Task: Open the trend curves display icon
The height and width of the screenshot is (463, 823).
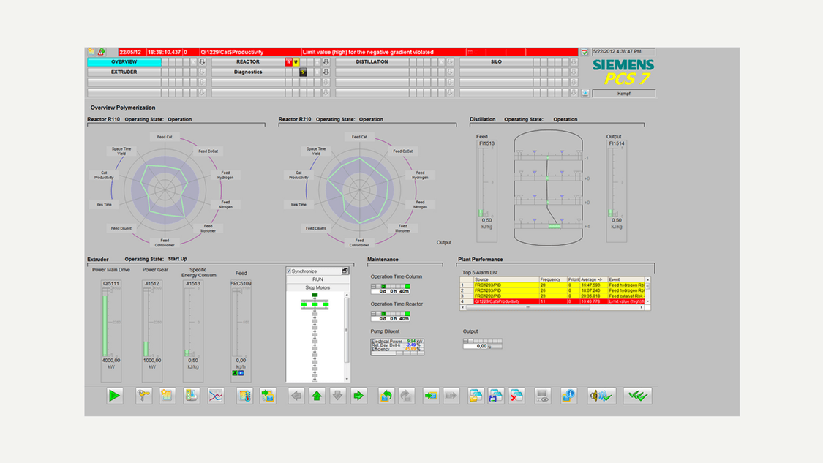Action: pyautogui.click(x=215, y=396)
